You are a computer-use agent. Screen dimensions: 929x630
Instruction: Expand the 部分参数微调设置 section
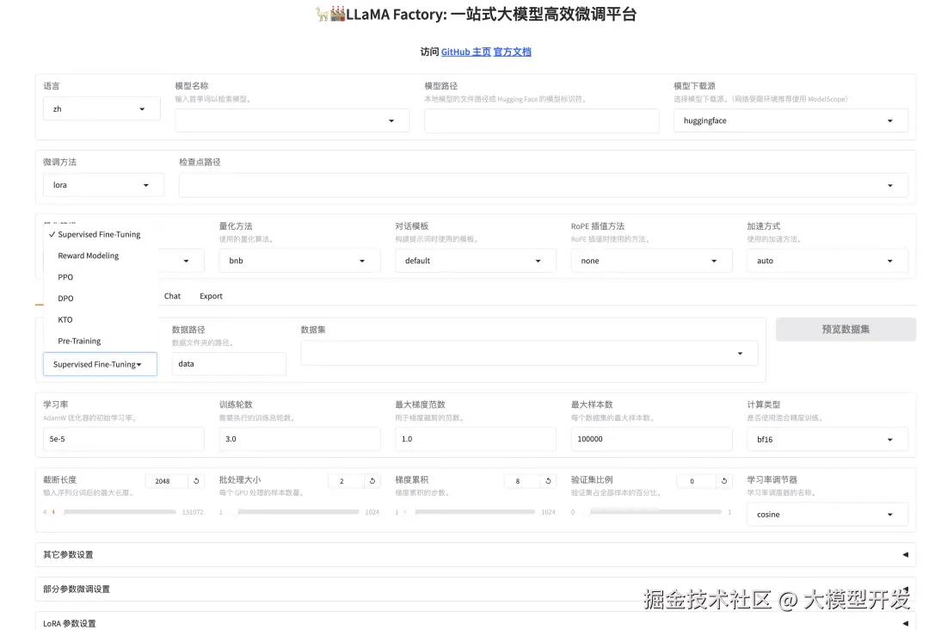[x=476, y=589]
